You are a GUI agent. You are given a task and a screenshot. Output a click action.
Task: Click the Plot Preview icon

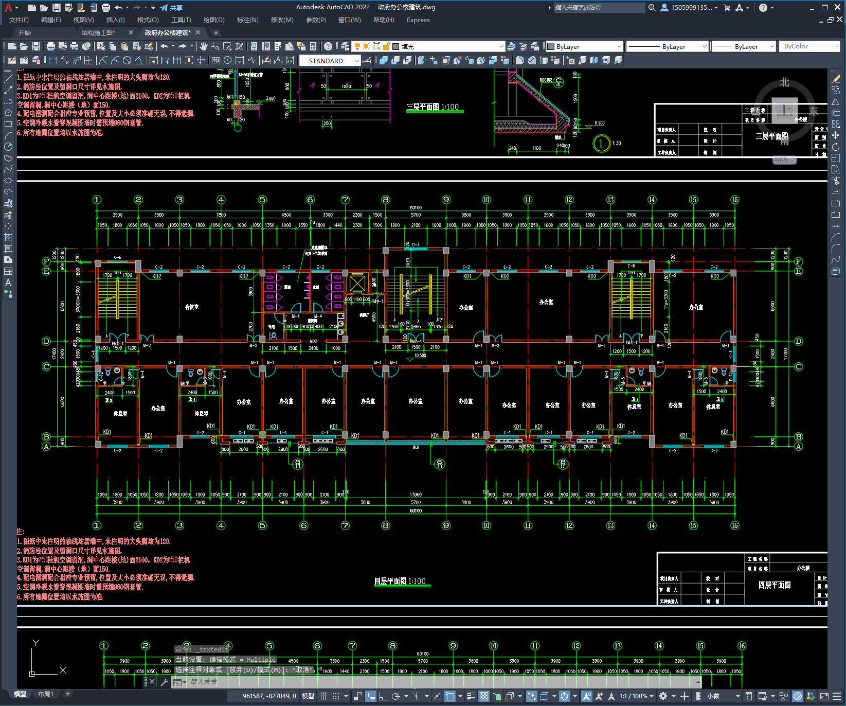[63, 46]
